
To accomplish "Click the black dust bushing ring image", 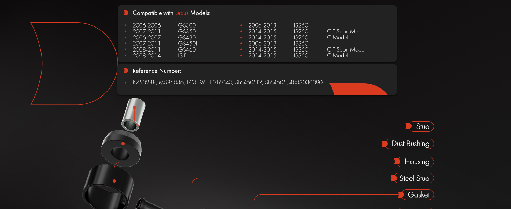I will coord(121,148).
